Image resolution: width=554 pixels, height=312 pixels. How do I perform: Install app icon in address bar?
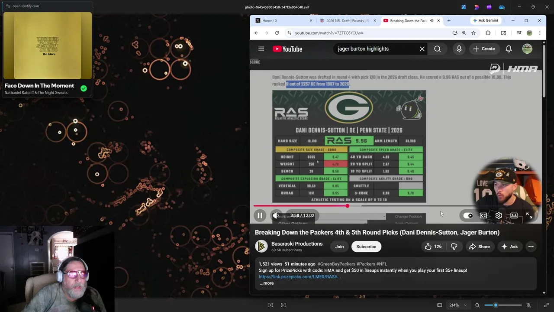click(x=455, y=33)
